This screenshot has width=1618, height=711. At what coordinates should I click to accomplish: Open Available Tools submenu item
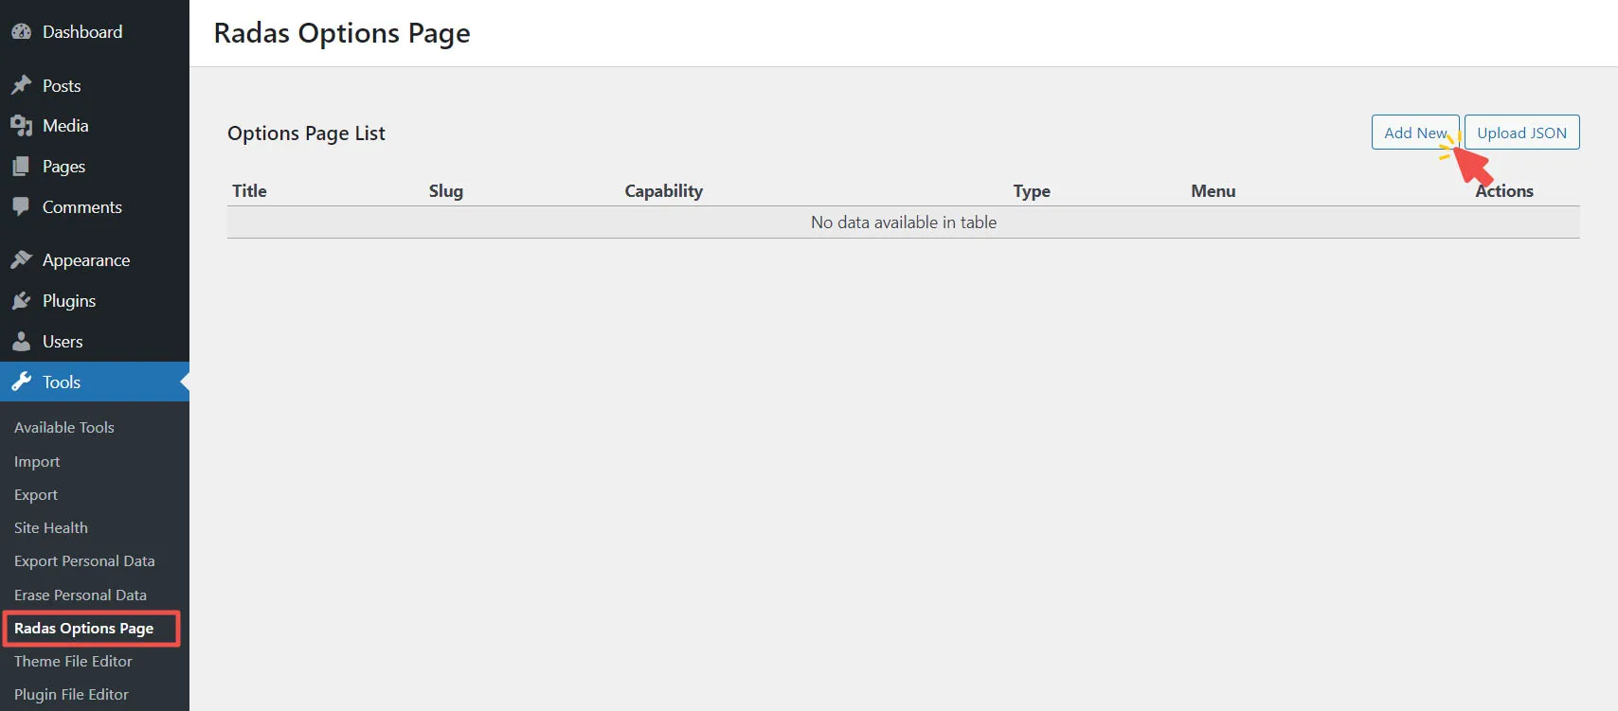(x=63, y=428)
